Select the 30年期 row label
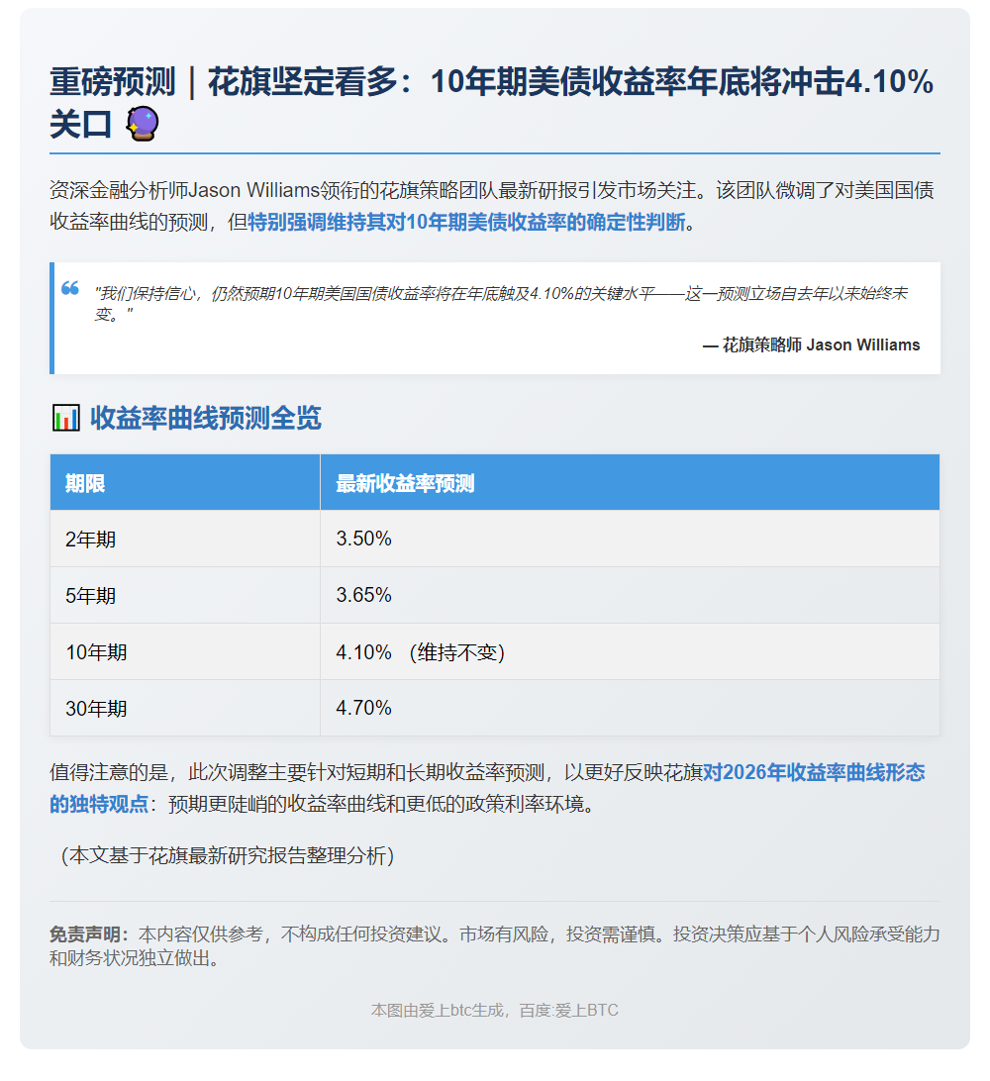The image size is (990, 1081). (96, 709)
